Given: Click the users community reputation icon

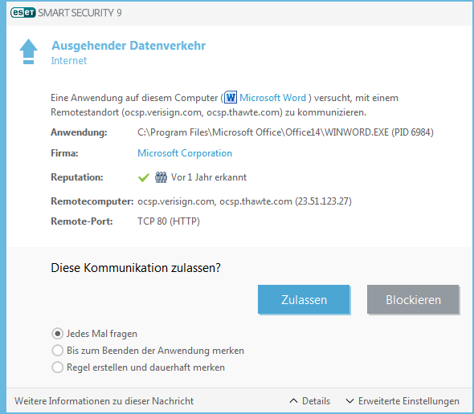Looking at the screenshot, I should tap(161, 177).
